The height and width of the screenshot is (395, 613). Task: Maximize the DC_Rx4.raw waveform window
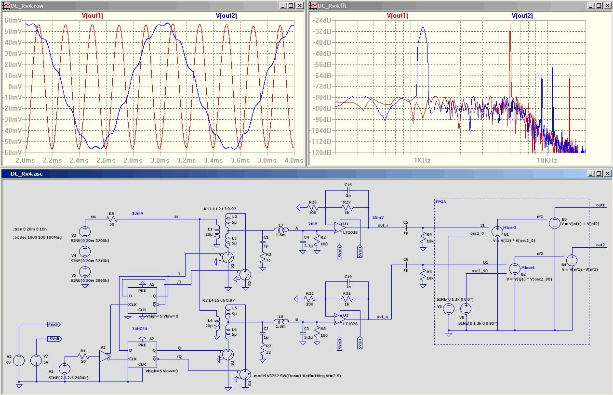click(x=291, y=5)
